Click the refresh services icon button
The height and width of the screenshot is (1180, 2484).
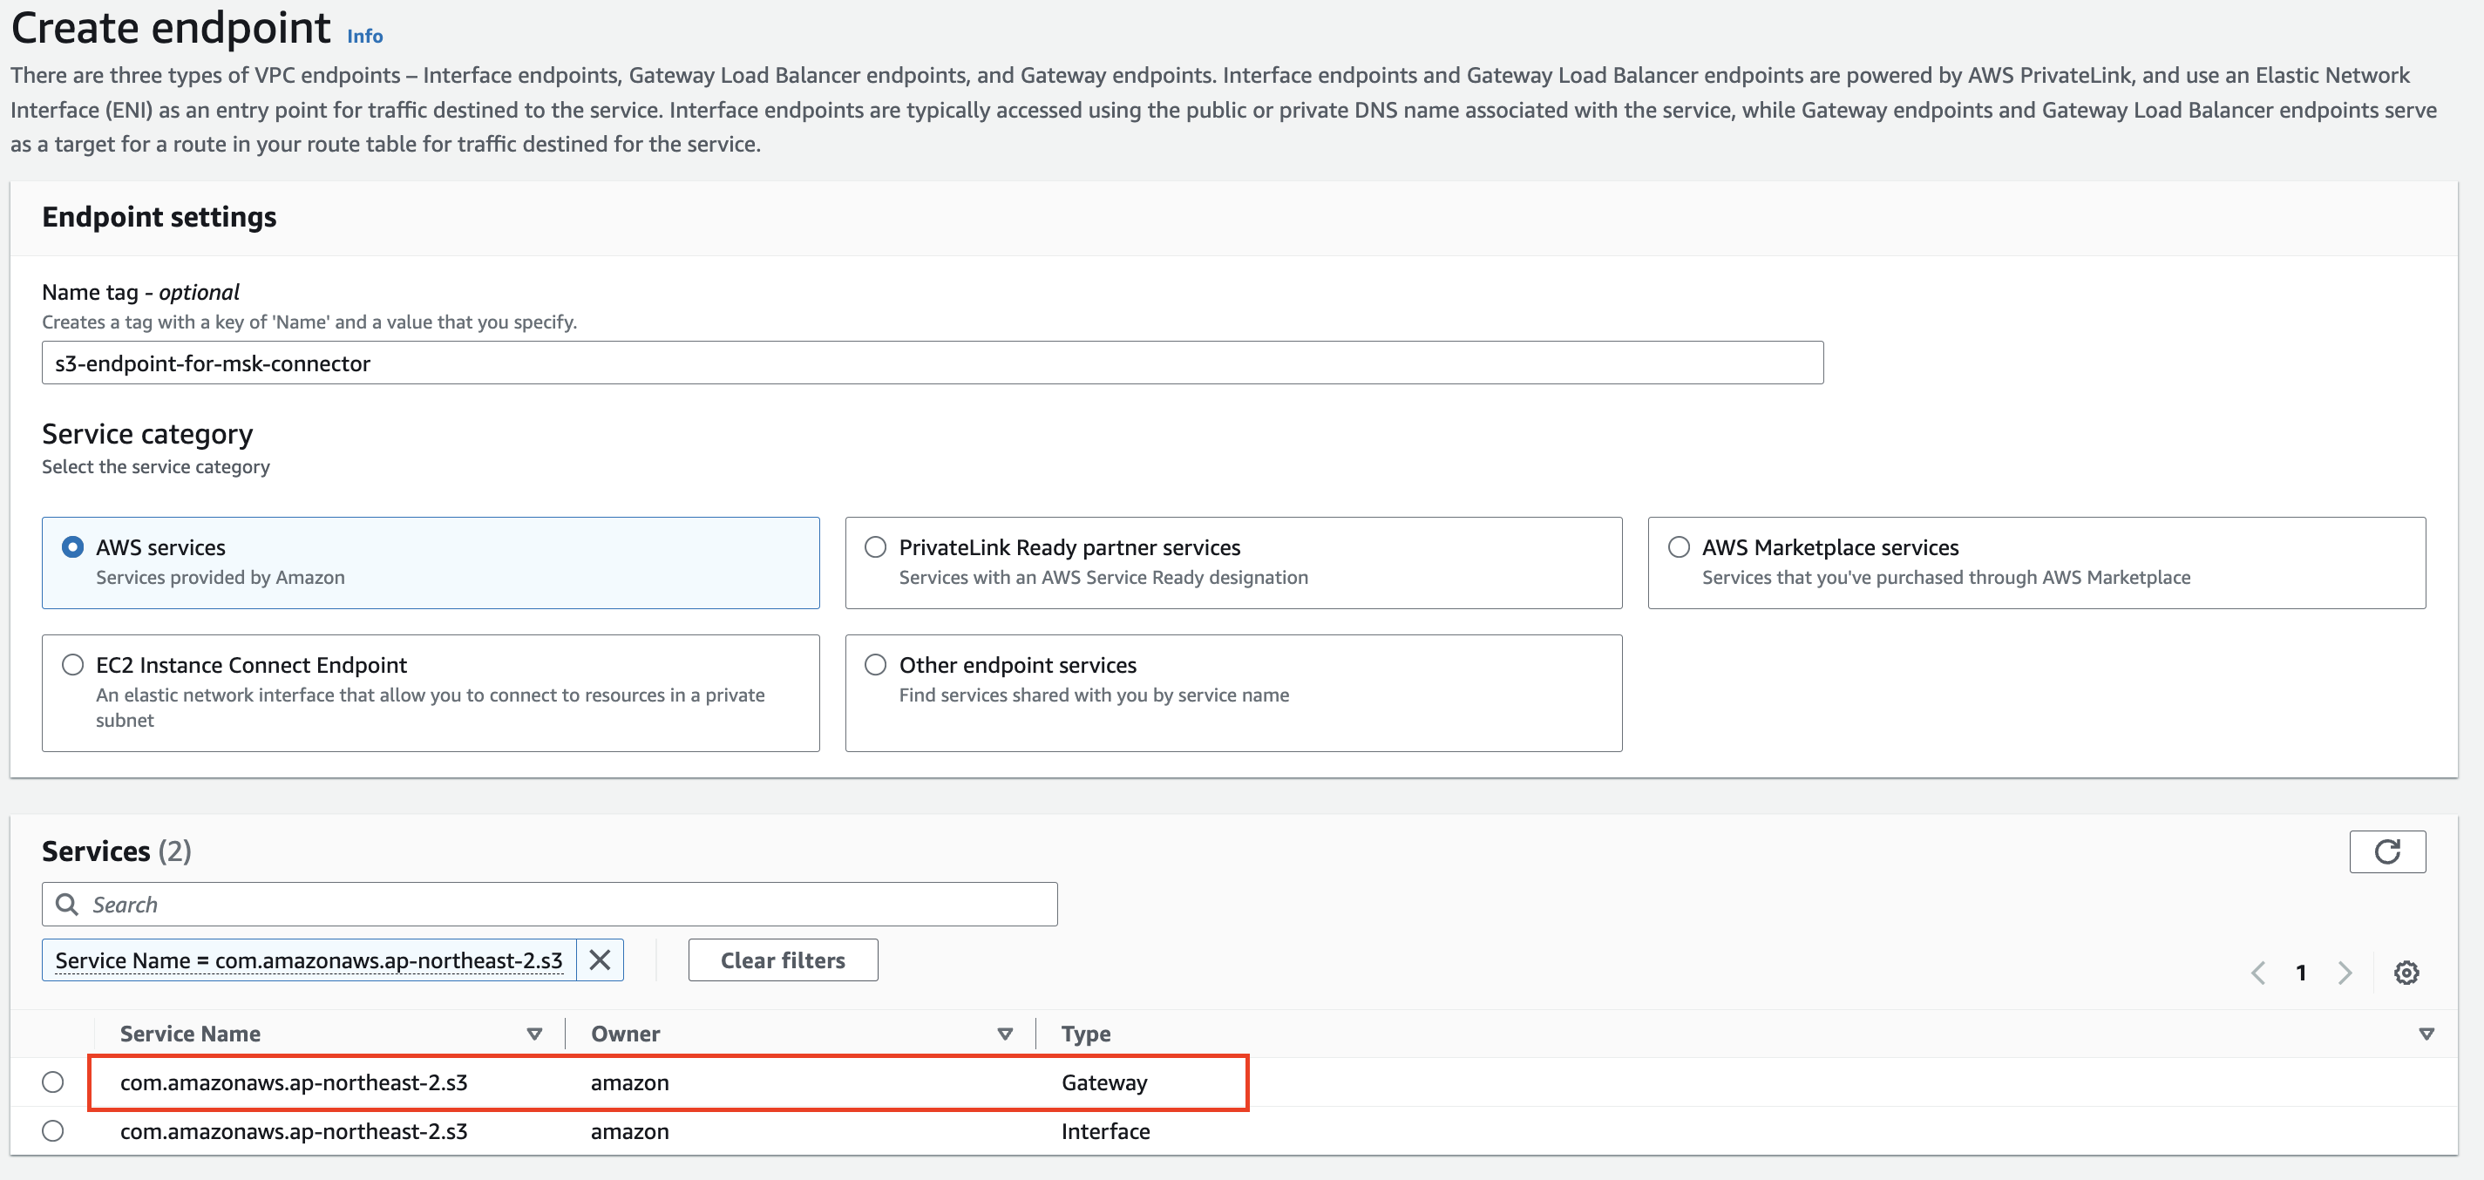[x=2386, y=851]
